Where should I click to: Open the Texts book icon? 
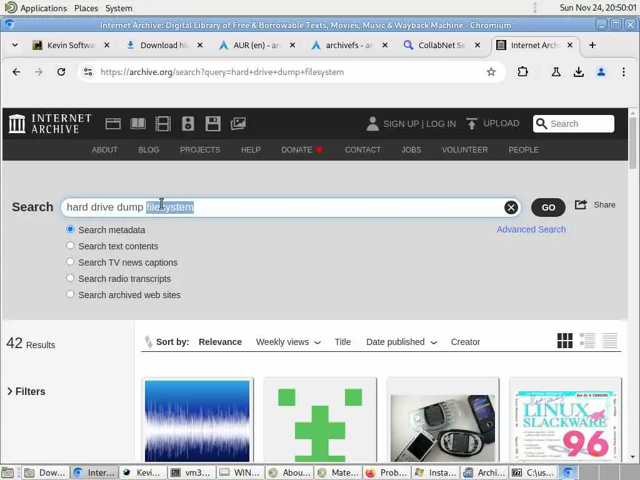click(x=138, y=124)
